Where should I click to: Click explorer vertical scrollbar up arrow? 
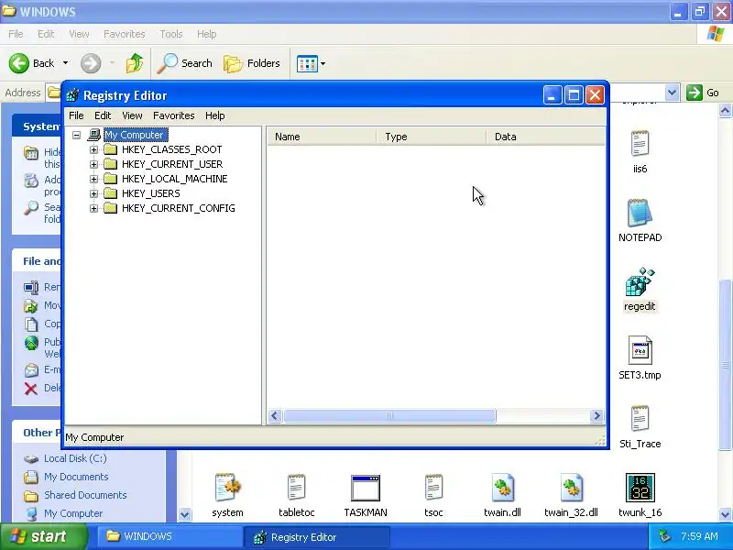coord(725,111)
